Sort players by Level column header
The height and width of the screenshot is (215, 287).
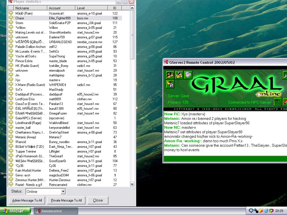[x=92, y=8]
